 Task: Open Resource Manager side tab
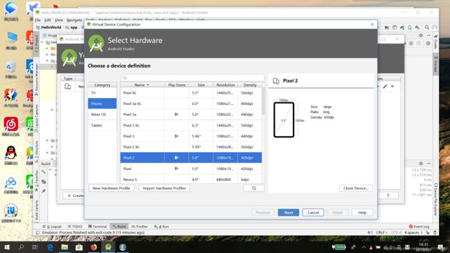(37, 79)
